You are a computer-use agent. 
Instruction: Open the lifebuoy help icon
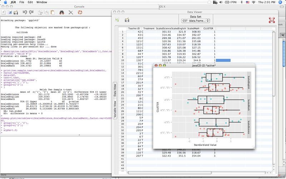pos(80,13)
